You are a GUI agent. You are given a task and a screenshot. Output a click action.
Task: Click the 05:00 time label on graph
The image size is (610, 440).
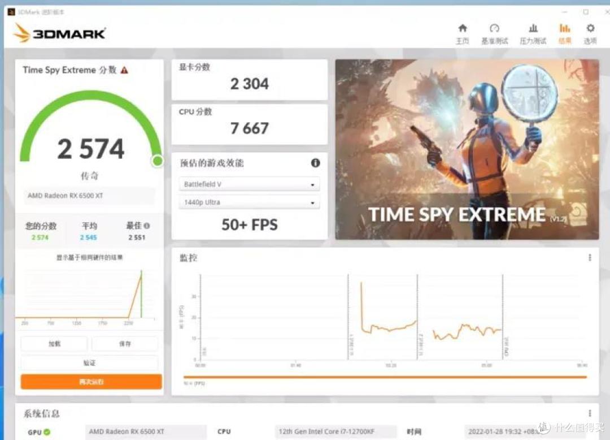point(487,365)
